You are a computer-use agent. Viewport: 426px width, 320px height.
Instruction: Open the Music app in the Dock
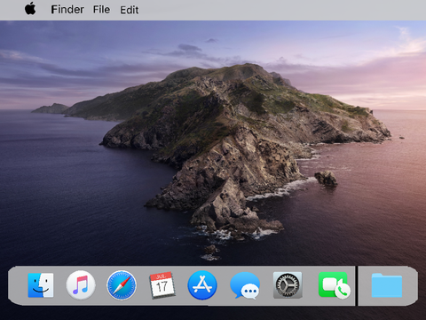pyautogui.click(x=81, y=285)
